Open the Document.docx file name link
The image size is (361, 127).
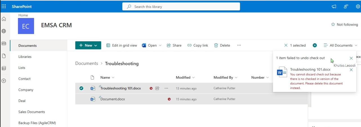[x=113, y=99]
